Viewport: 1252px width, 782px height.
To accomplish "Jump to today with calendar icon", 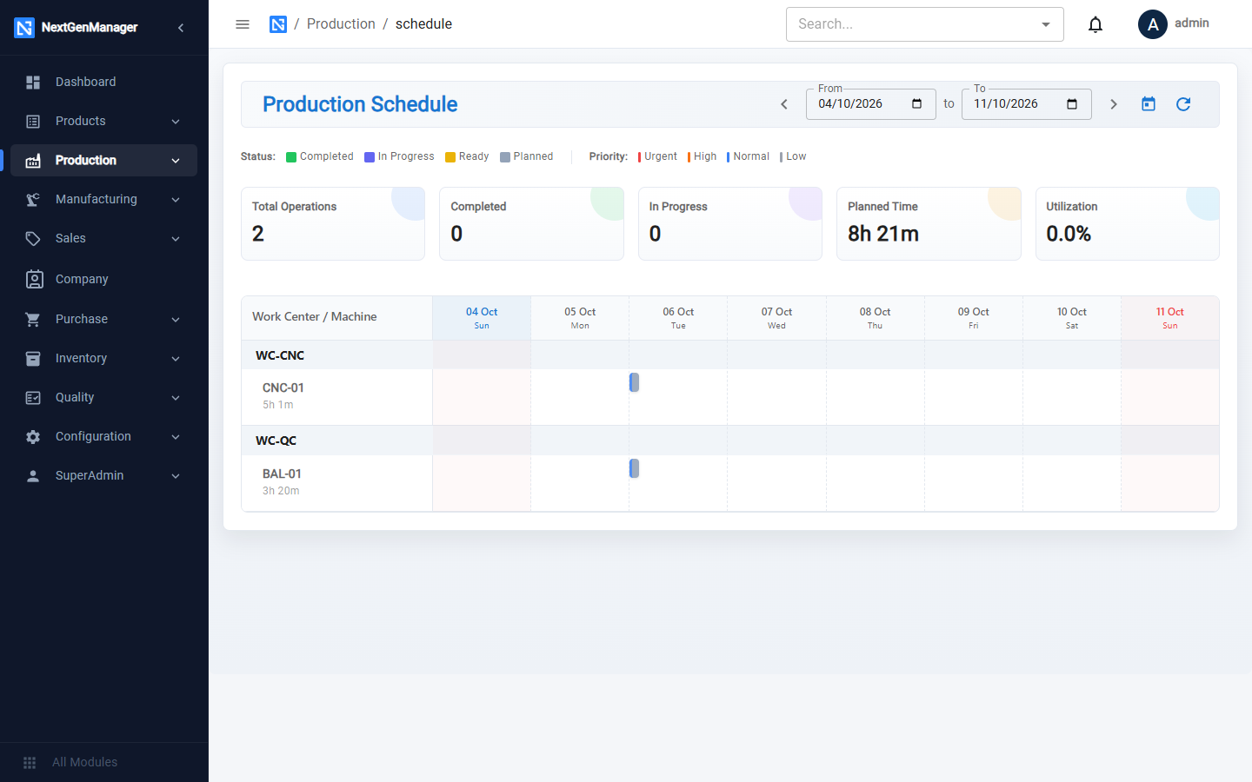I will 1149,104.
